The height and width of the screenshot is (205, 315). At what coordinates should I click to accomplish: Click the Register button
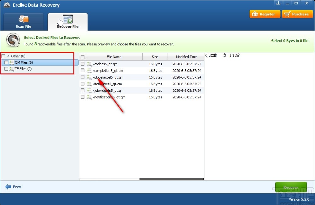tap(265, 14)
